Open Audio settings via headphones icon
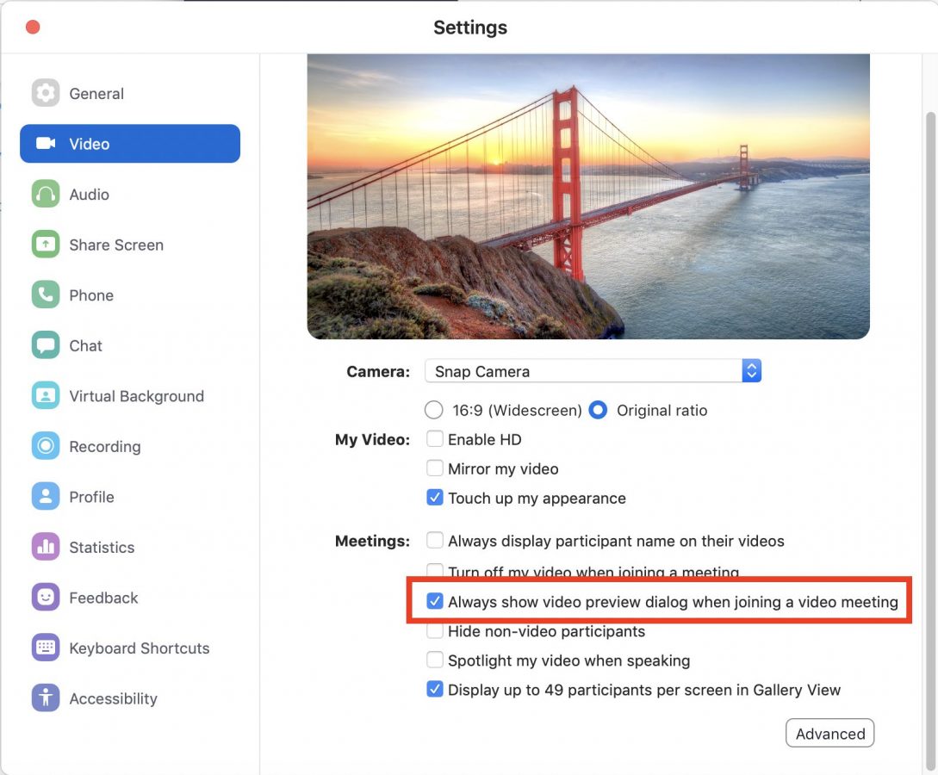The height and width of the screenshot is (775, 938). click(x=46, y=194)
